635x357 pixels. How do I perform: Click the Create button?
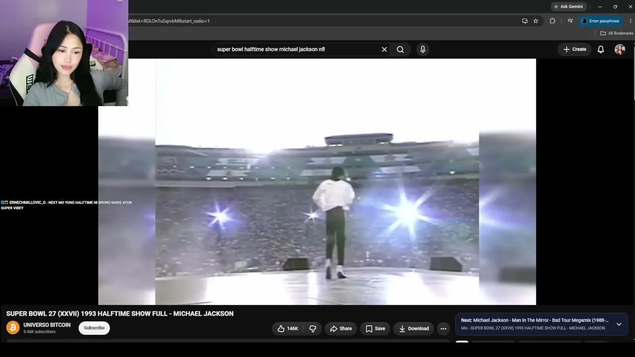coord(574,49)
